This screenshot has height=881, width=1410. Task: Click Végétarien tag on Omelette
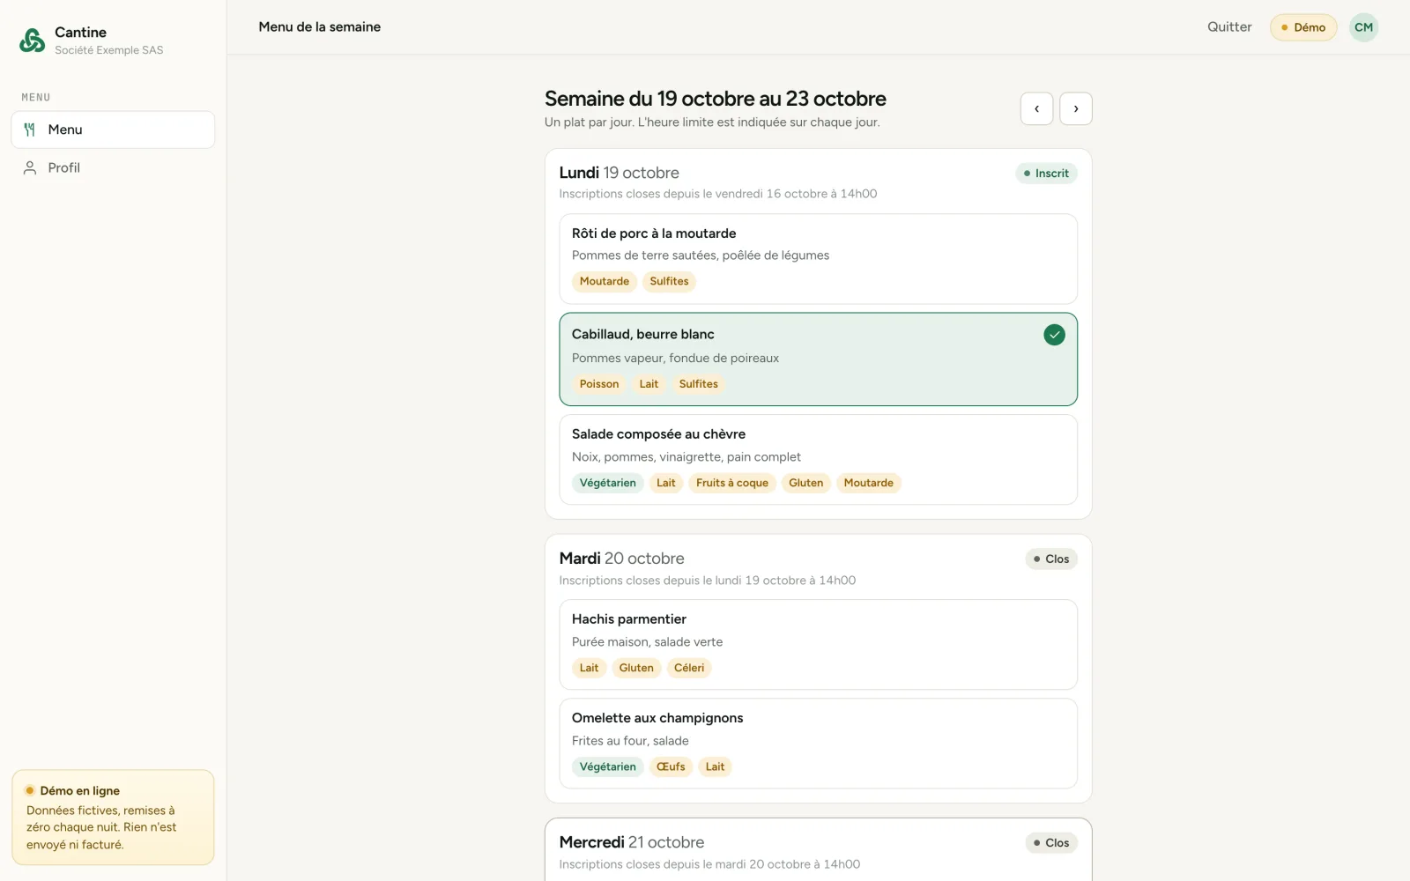tap(608, 766)
